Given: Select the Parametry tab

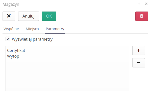Looking at the screenshot, I should 55,29.
